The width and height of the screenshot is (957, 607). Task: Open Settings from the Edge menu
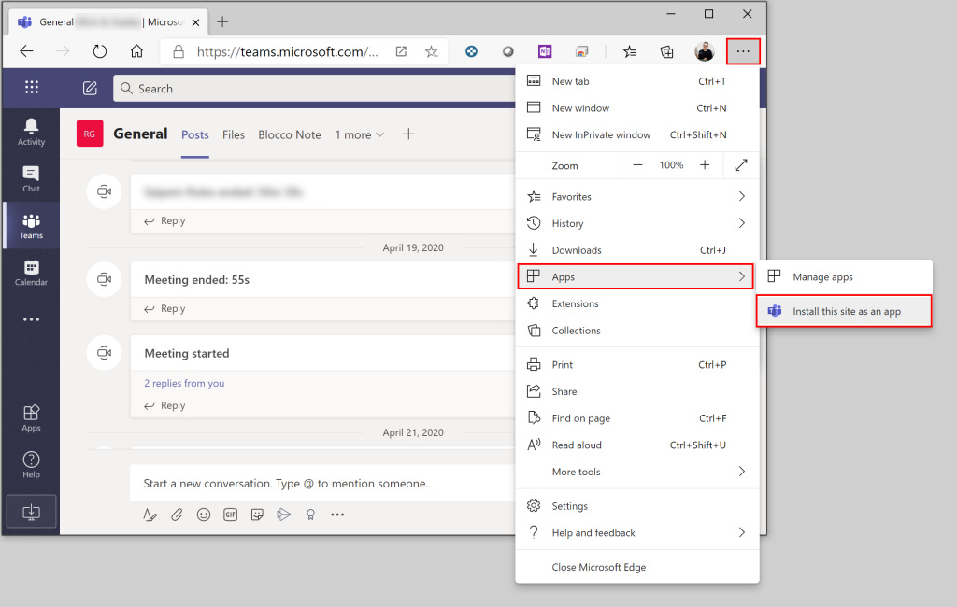637,506
